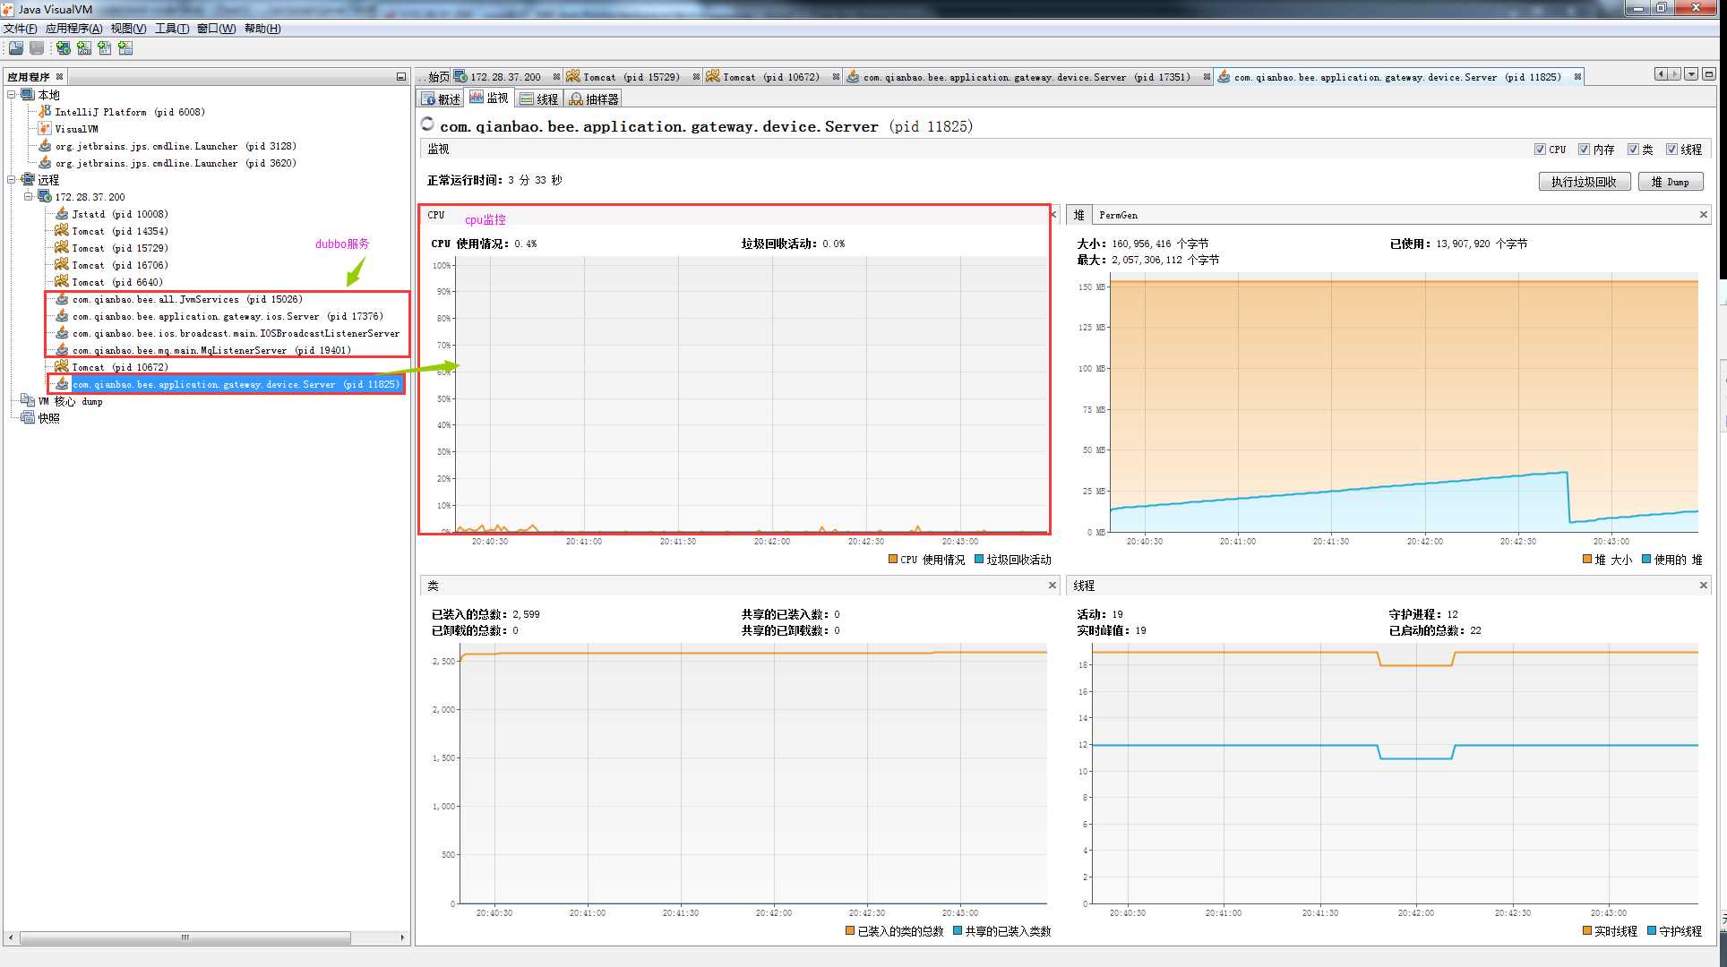Open the 文件(F) menu

pyautogui.click(x=20, y=29)
